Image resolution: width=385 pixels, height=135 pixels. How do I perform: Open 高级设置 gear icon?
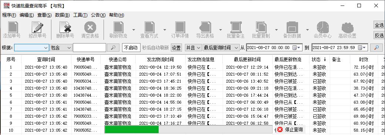[x=347, y=27]
